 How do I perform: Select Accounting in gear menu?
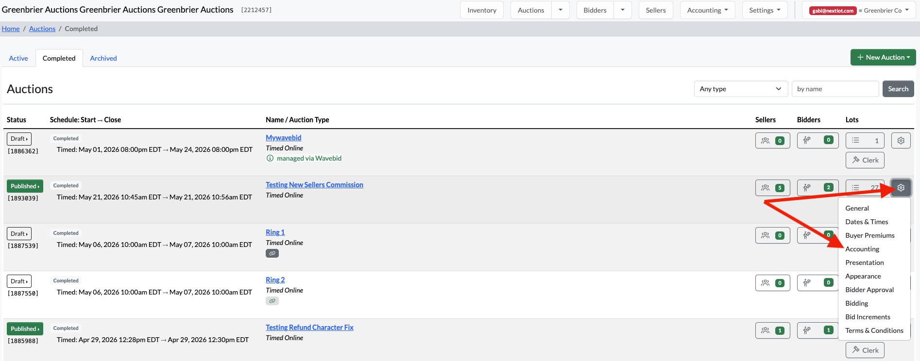coord(862,249)
